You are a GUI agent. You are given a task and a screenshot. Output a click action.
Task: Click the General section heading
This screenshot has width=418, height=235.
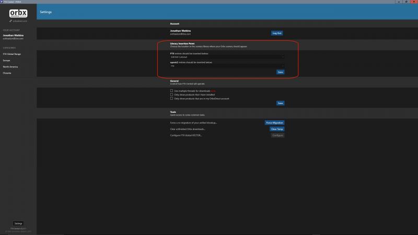click(x=175, y=81)
